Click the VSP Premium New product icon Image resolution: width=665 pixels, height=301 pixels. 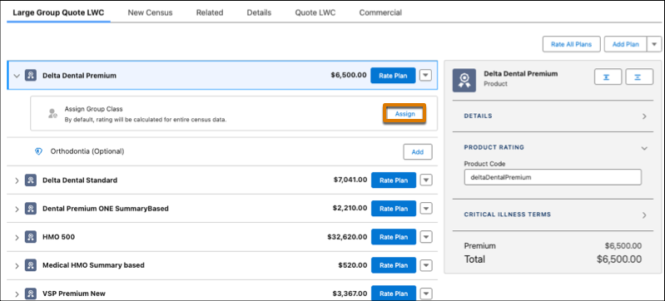coord(31,294)
